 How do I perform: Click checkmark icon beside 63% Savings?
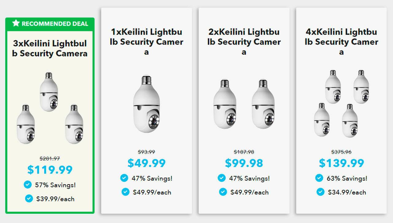pos(319,178)
